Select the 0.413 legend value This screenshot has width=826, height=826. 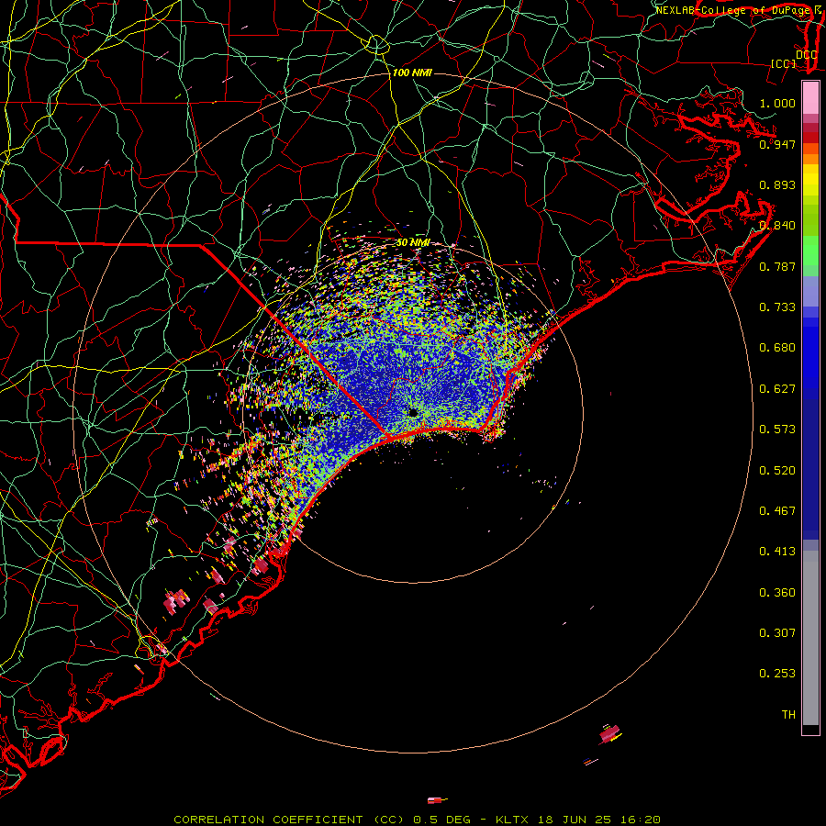[x=777, y=551]
